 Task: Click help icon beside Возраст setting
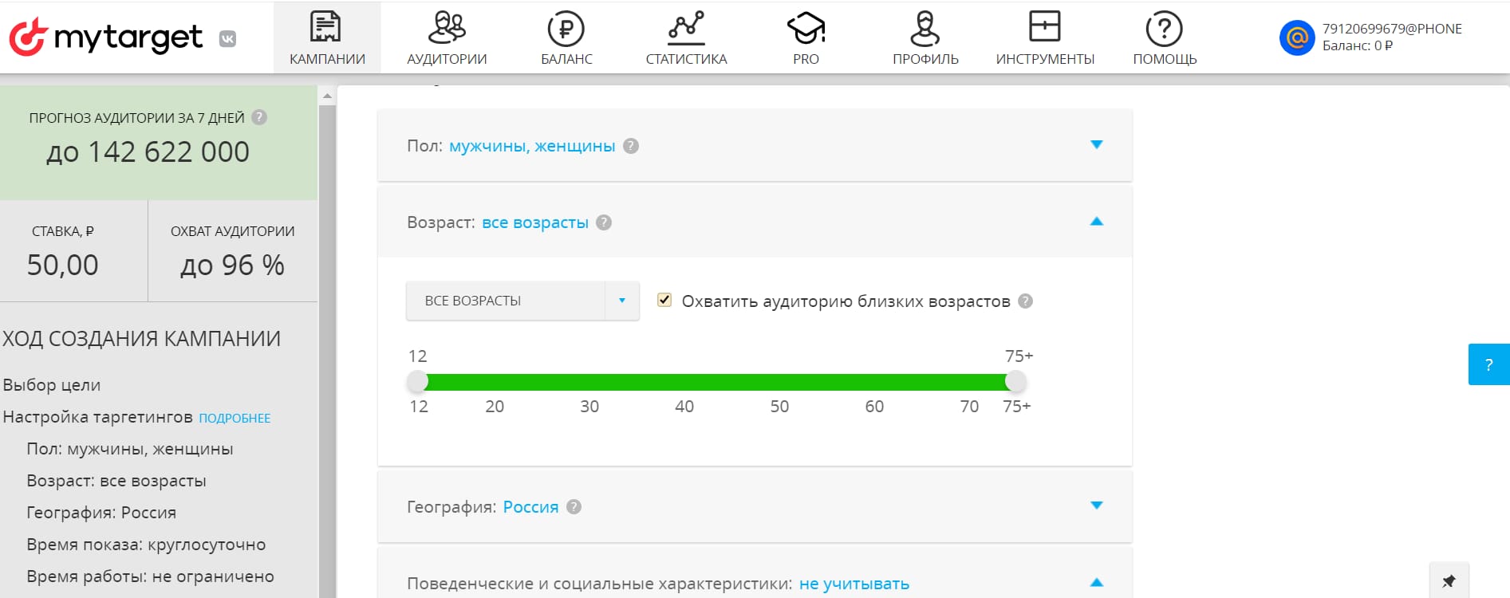(x=604, y=222)
